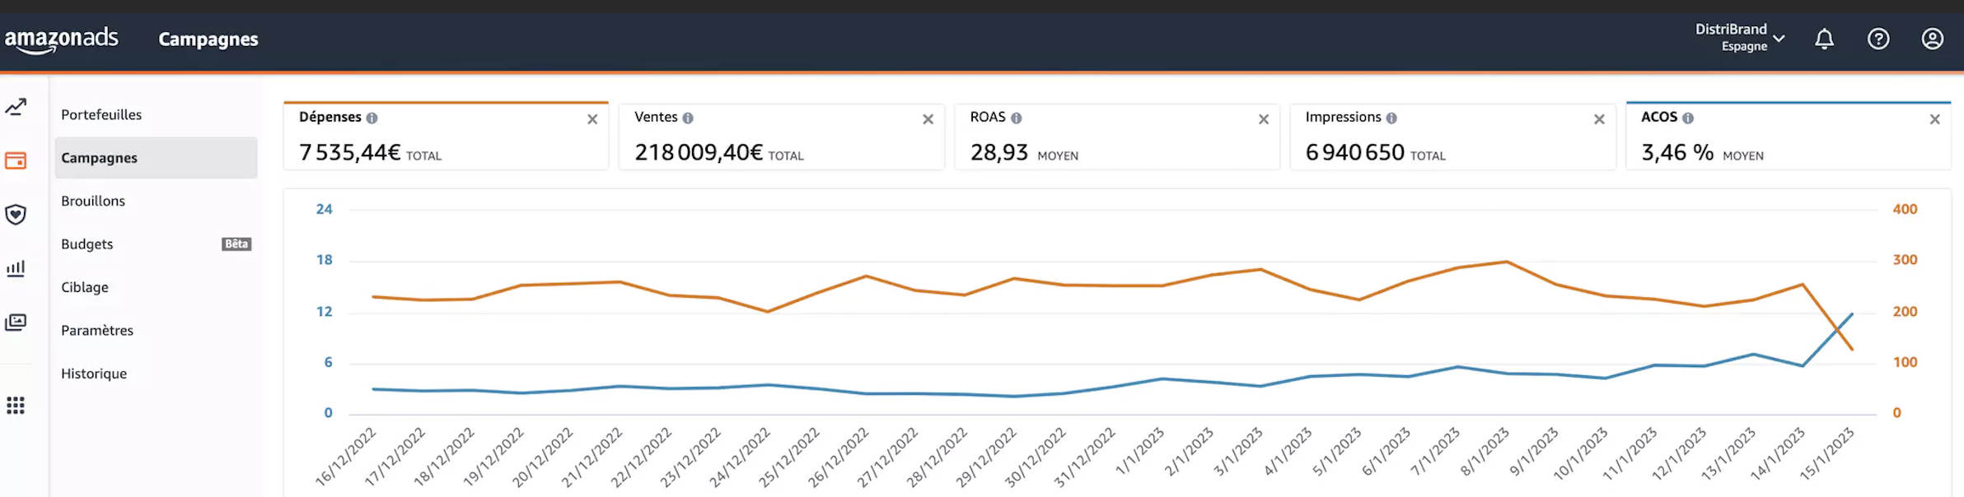Open Portefeuilles in the side menu
The width and height of the screenshot is (1964, 497).
pyautogui.click(x=101, y=114)
